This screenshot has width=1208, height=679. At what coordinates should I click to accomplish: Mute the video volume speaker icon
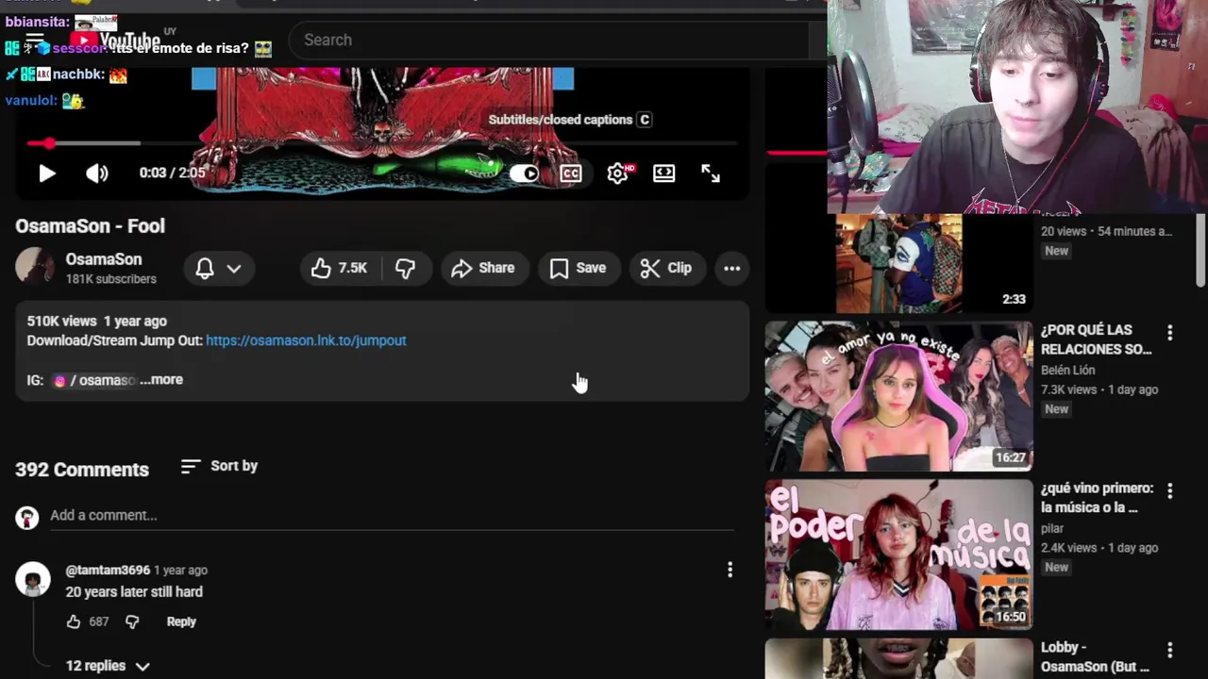point(97,174)
